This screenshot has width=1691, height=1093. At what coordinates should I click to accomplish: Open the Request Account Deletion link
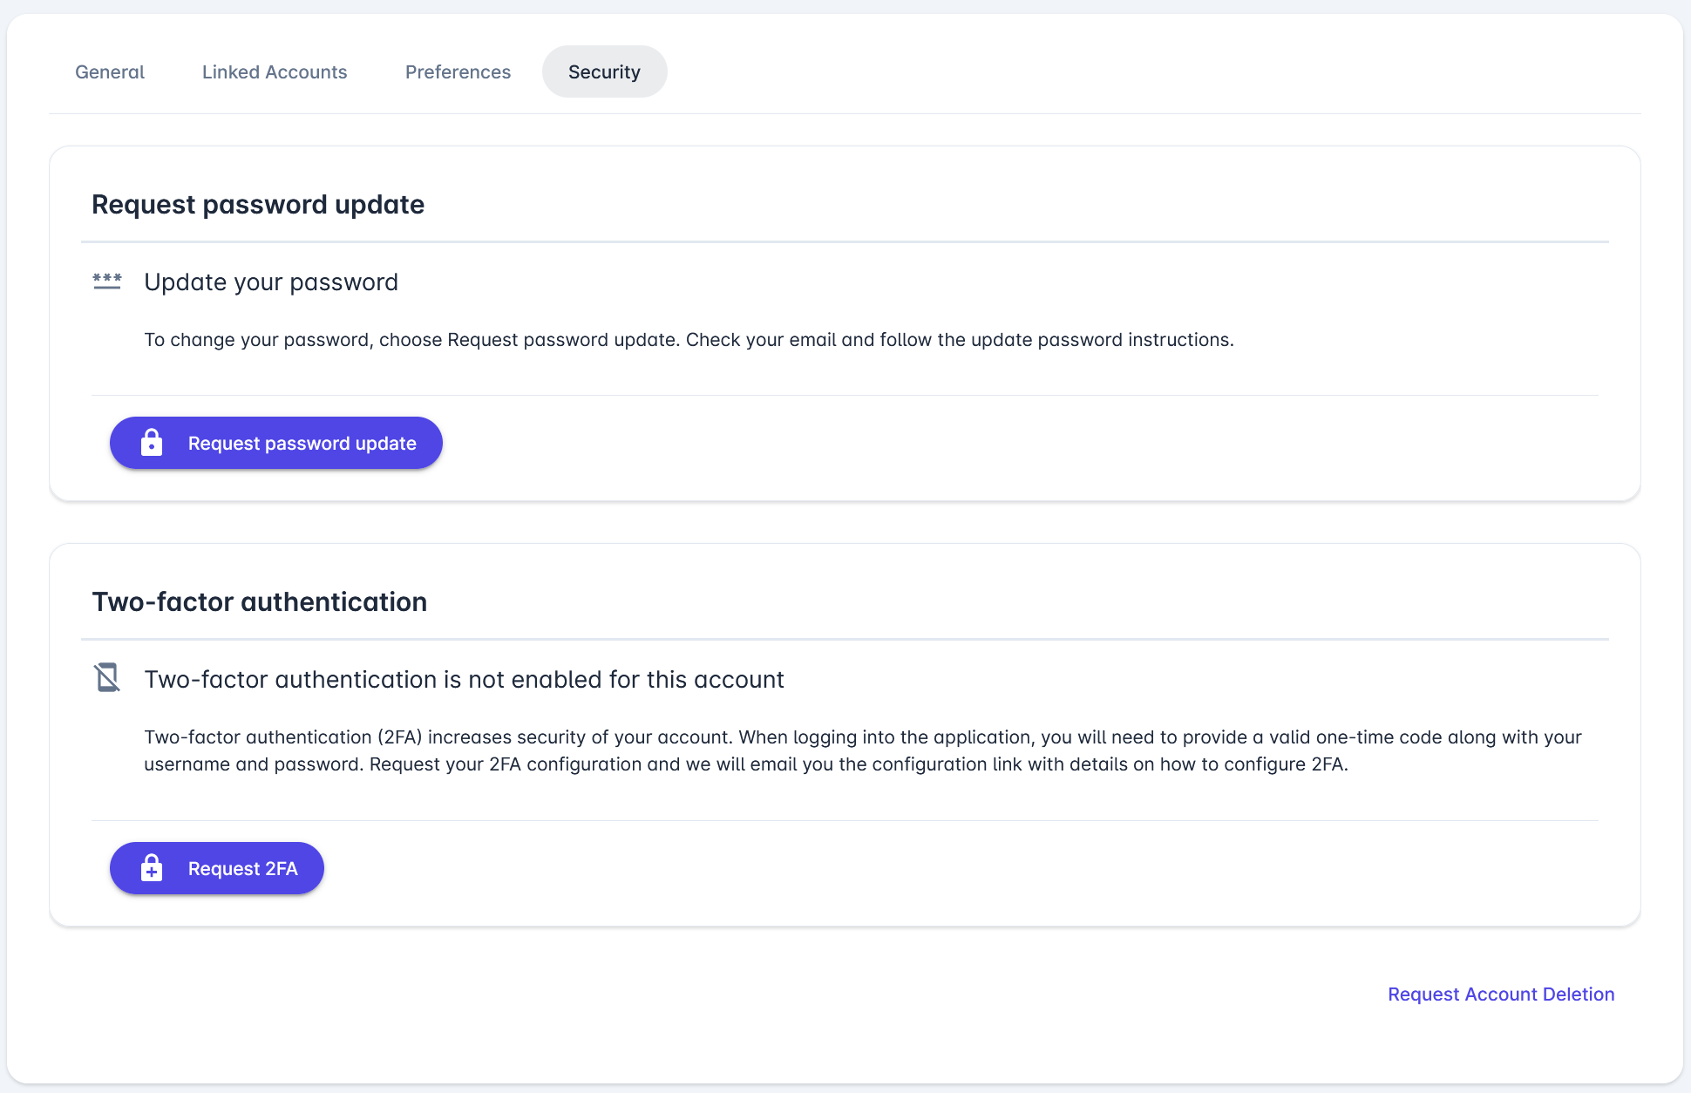(1500, 995)
